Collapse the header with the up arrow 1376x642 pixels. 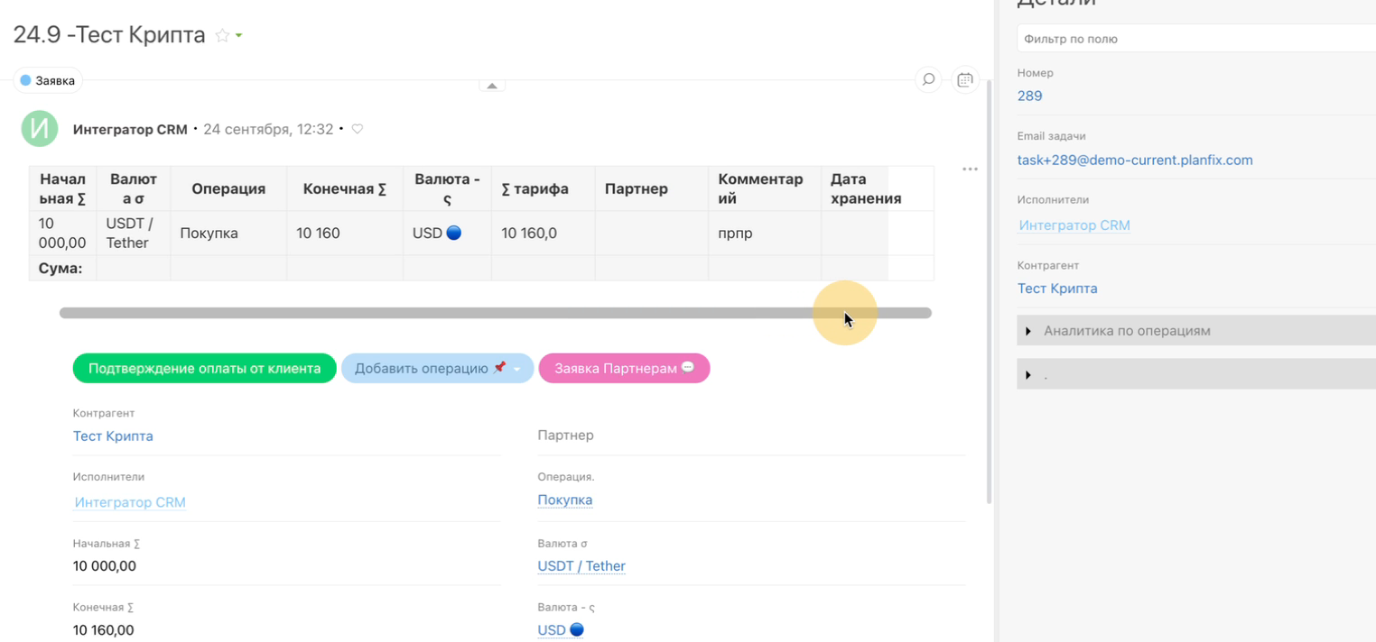click(x=492, y=86)
